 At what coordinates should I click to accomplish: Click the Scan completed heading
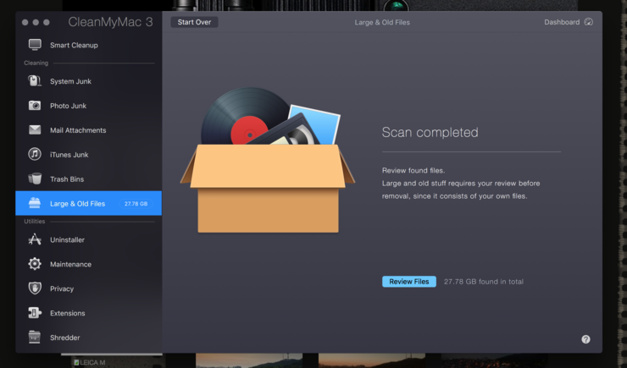tap(430, 132)
